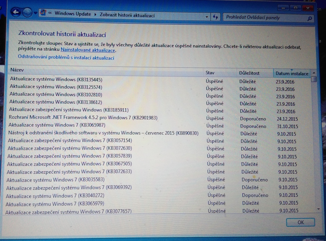Select malicious software removal tool row KB890830
326x241 pixels.
click(x=160, y=133)
